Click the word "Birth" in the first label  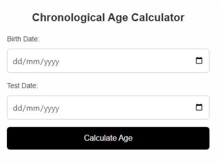14,39
